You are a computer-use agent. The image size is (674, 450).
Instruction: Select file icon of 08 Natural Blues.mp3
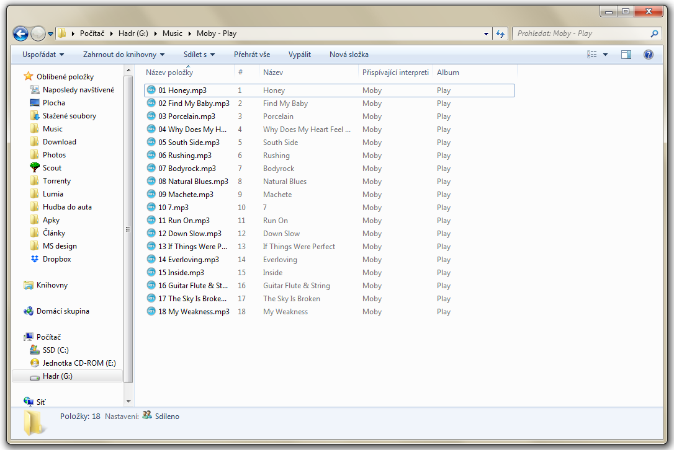pyautogui.click(x=151, y=181)
